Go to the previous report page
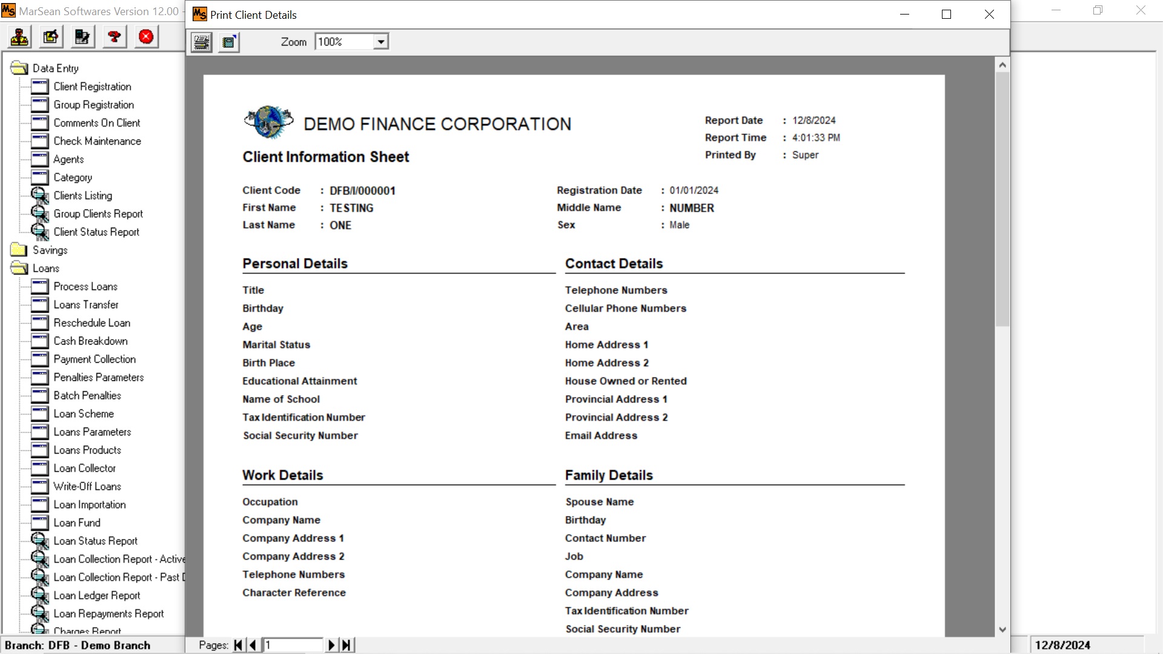The height and width of the screenshot is (654, 1163). pyautogui.click(x=253, y=645)
